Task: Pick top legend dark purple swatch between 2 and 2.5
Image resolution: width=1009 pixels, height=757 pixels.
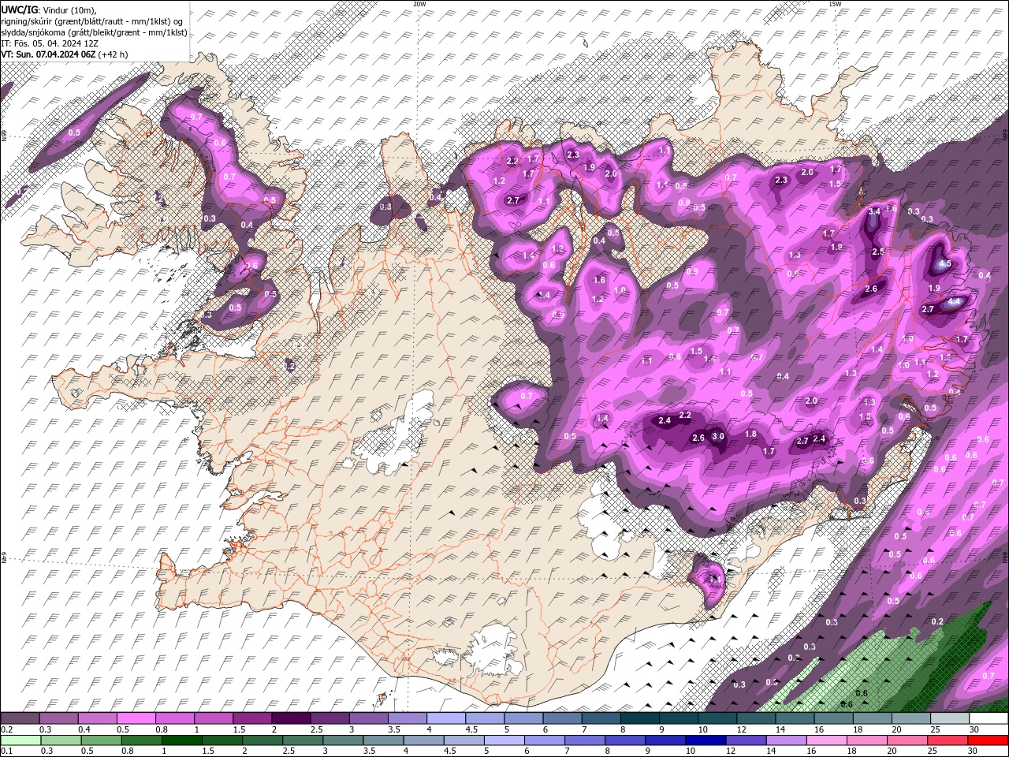Action: tap(290, 718)
